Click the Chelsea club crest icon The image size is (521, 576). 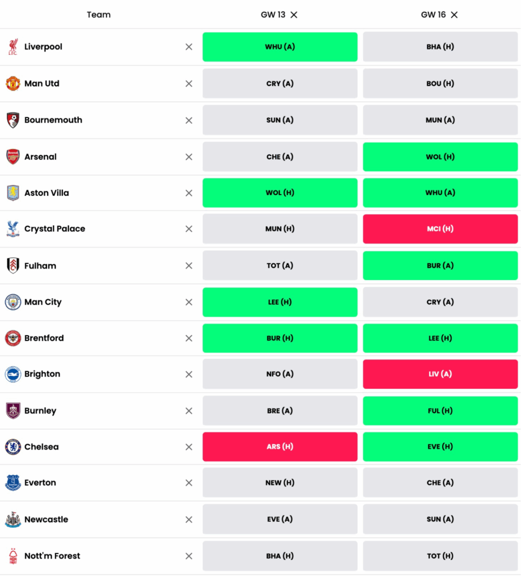13,447
